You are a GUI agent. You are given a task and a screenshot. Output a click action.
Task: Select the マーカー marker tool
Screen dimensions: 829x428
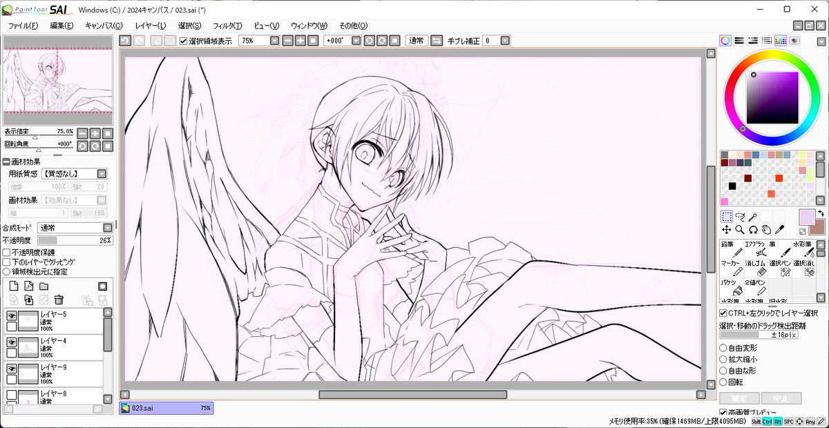pos(732,269)
